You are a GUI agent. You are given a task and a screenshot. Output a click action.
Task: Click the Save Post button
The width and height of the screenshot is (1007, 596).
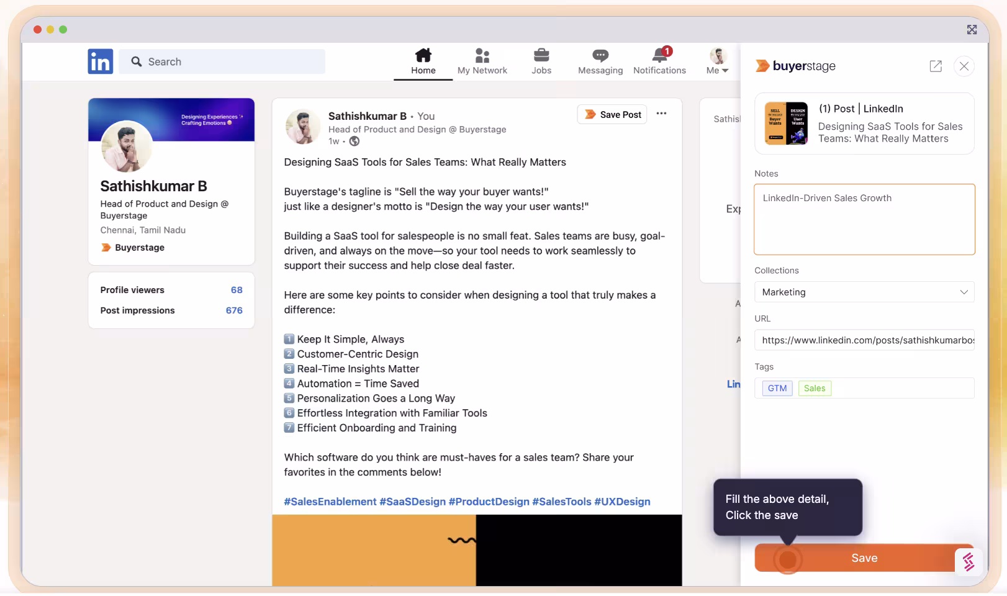(612, 115)
